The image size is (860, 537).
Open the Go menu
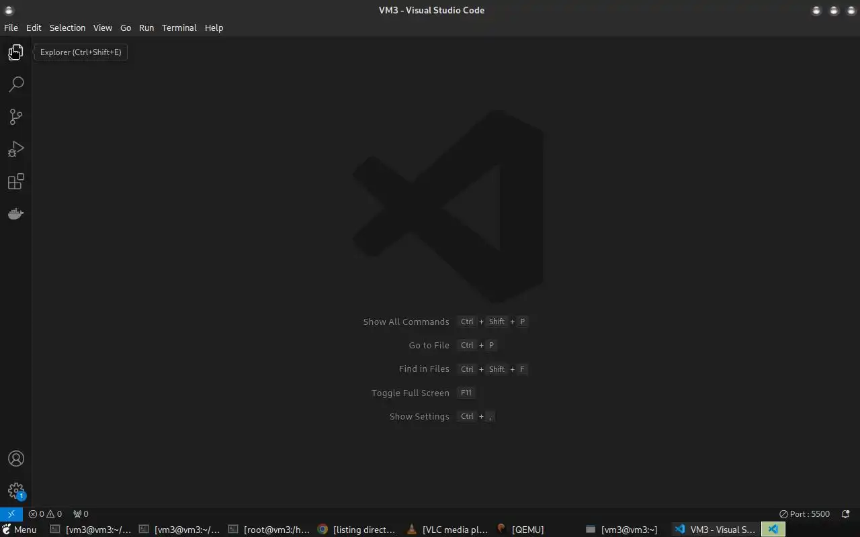click(x=126, y=28)
